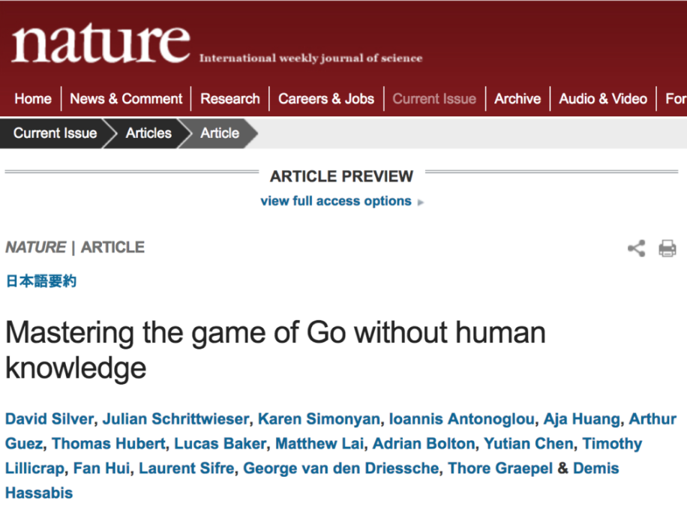Open the Home menu item
The width and height of the screenshot is (687, 516).
(33, 99)
